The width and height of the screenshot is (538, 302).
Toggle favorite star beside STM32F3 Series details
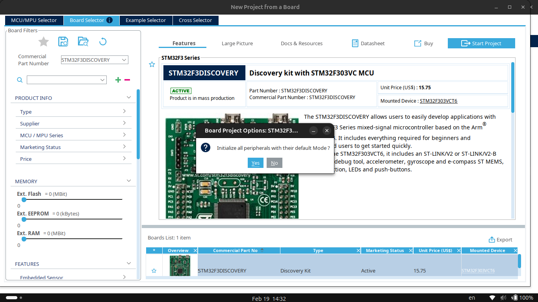click(x=152, y=64)
